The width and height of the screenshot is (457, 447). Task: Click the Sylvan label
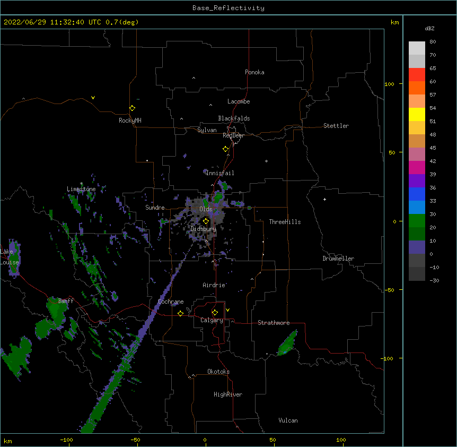[x=207, y=130]
